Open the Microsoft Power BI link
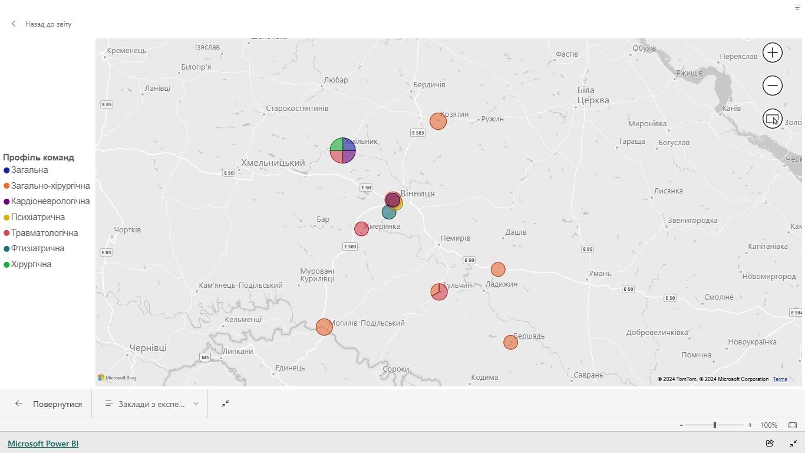The width and height of the screenshot is (805, 453). click(43, 444)
